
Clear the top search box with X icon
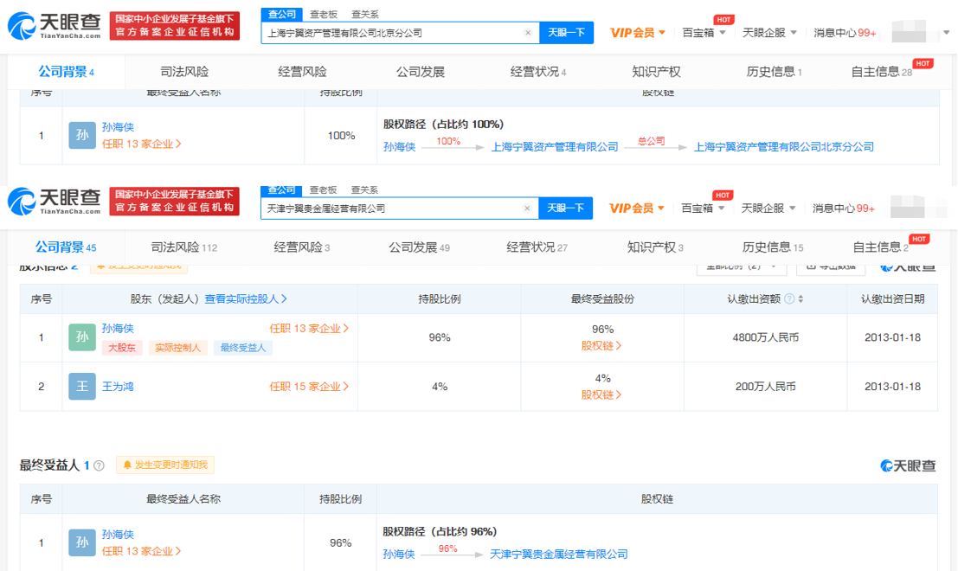click(x=528, y=33)
